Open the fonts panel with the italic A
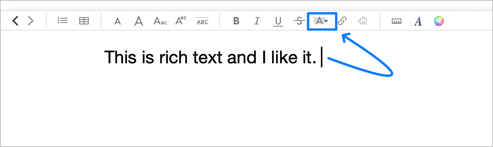This screenshot has width=493, height=147. (x=418, y=21)
